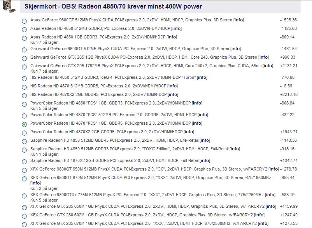The width and height of the screenshot is (312, 228).
Task: Select PowerColor Radeon HD 4850 PCS 1GB radio
Action: click(x=24, y=104)
